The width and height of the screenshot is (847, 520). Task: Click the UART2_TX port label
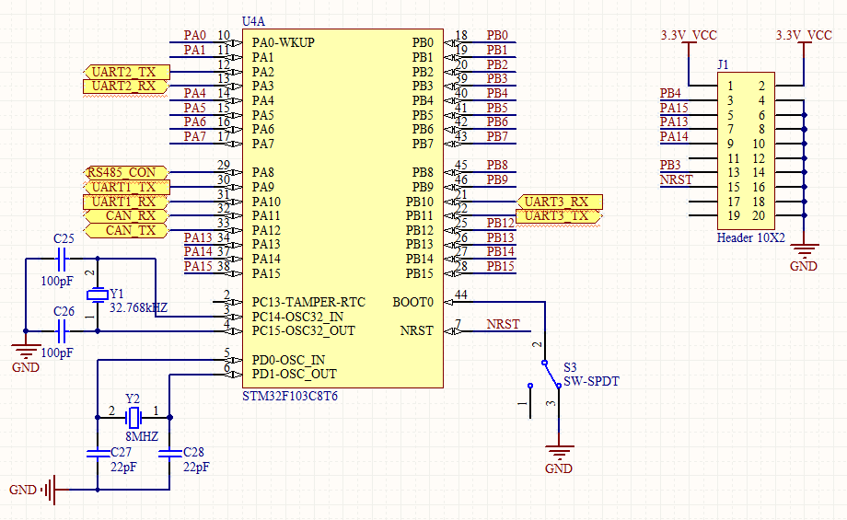126,72
